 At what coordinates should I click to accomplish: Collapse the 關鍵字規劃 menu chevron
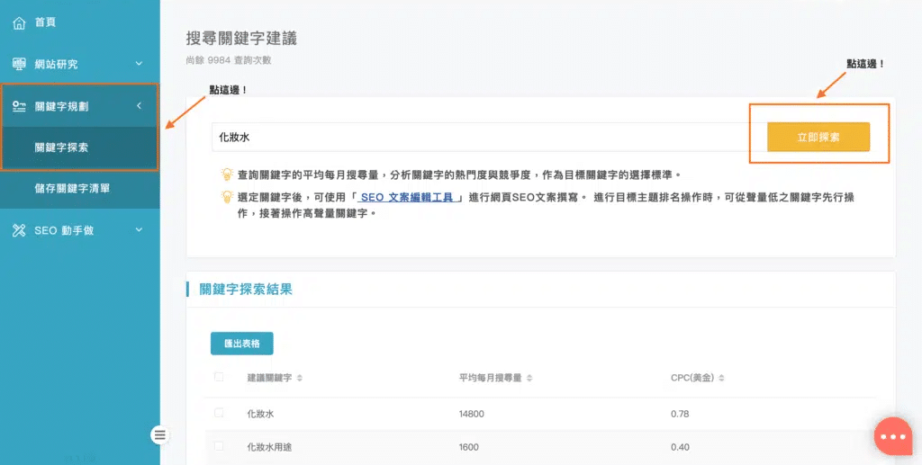click(139, 106)
